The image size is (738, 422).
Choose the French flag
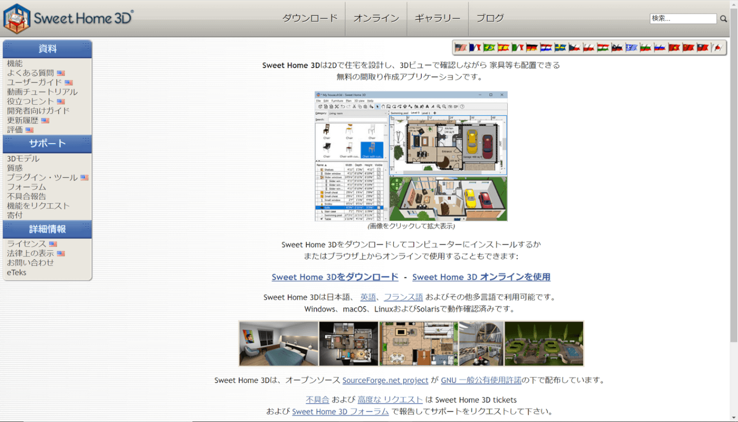tap(475, 47)
